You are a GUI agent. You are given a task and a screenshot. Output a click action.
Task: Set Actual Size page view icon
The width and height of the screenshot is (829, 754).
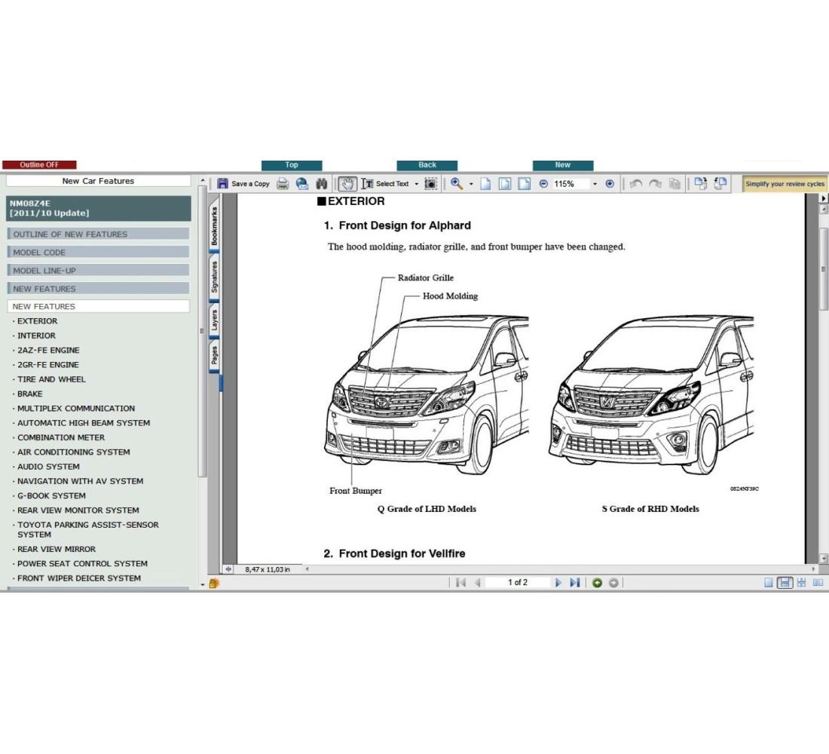click(485, 184)
